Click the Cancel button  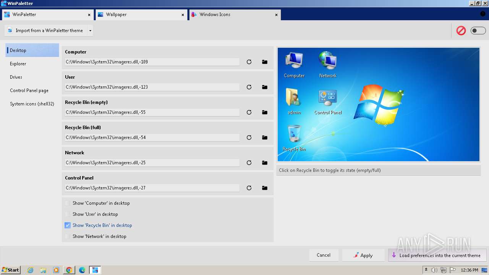(x=324, y=255)
